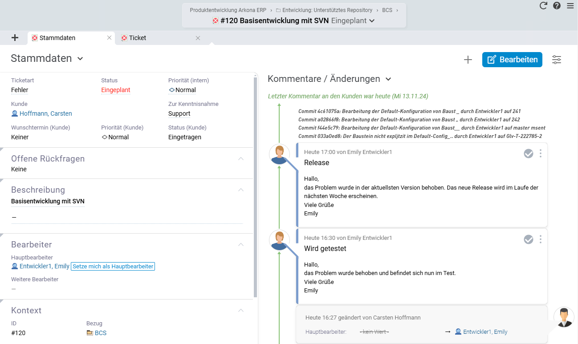Close the Stammdaten tab
578x344 pixels.
click(x=109, y=38)
